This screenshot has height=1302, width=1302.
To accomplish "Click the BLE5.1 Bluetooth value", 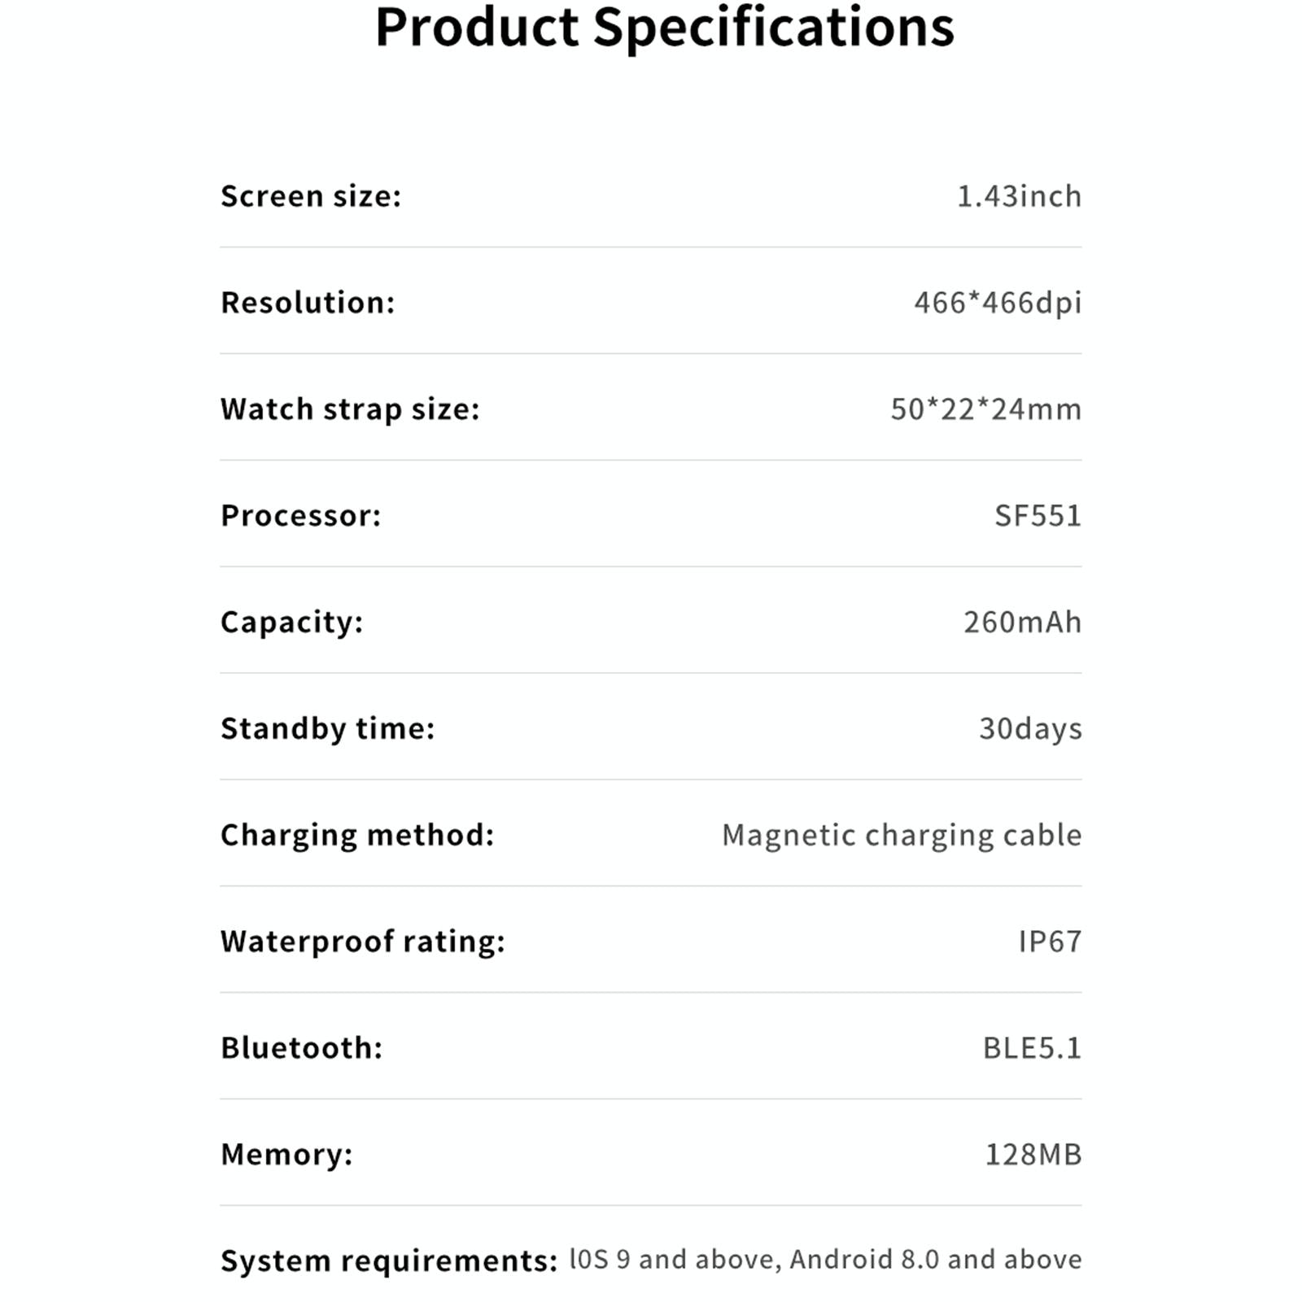I will (1032, 1048).
